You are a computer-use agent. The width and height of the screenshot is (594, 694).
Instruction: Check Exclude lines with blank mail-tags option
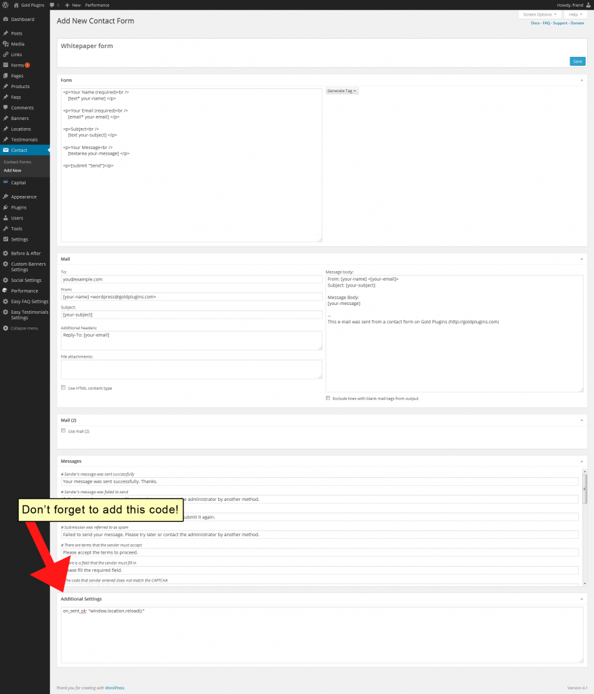pos(328,399)
